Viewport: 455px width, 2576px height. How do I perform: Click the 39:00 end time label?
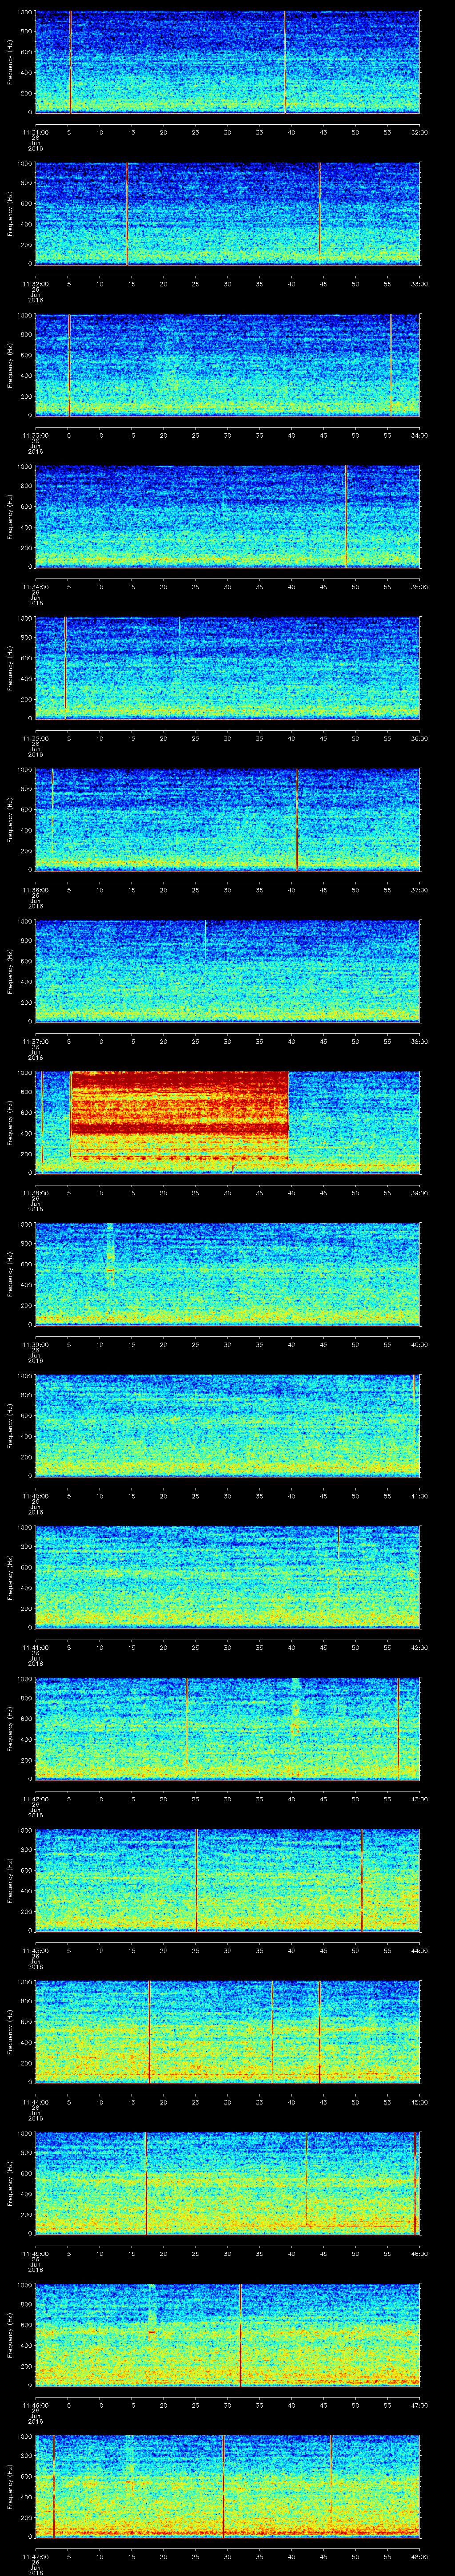tap(419, 1192)
